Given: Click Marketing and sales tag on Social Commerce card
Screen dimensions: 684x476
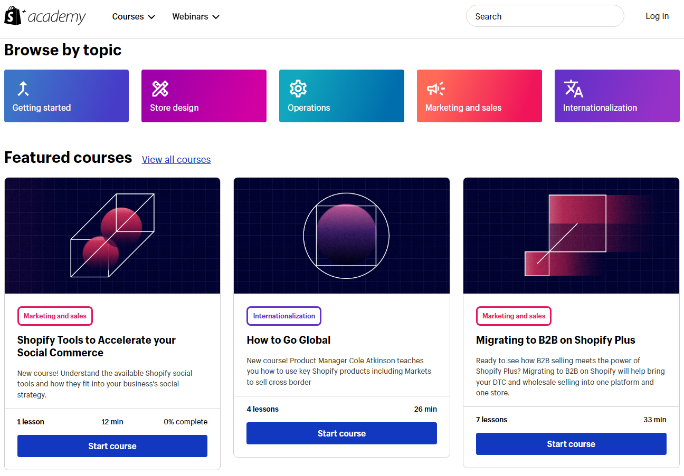Looking at the screenshot, I should coord(55,316).
